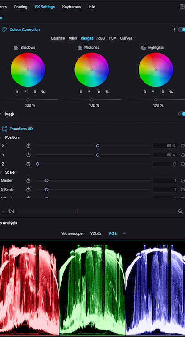Click X Scale value field
This screenshot has width=185, height=337.
165,190
